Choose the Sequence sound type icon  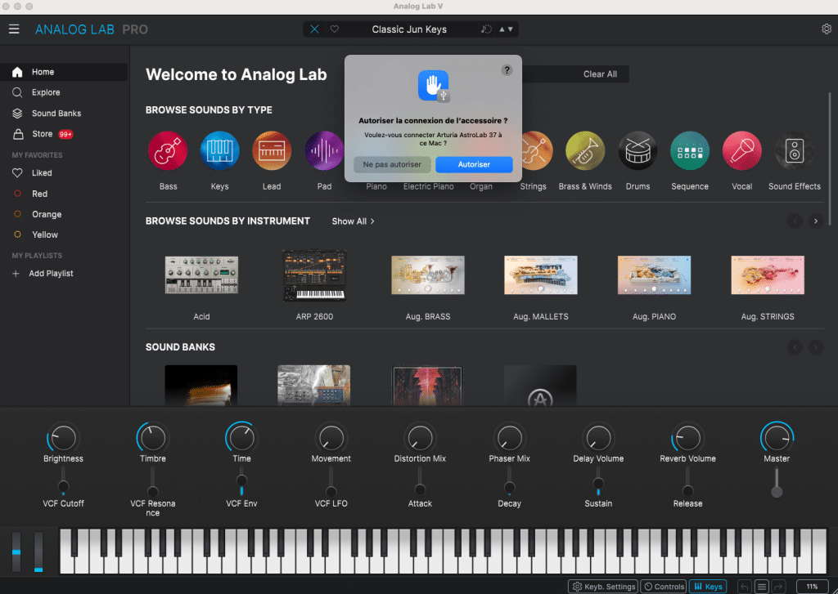(690, 151)
